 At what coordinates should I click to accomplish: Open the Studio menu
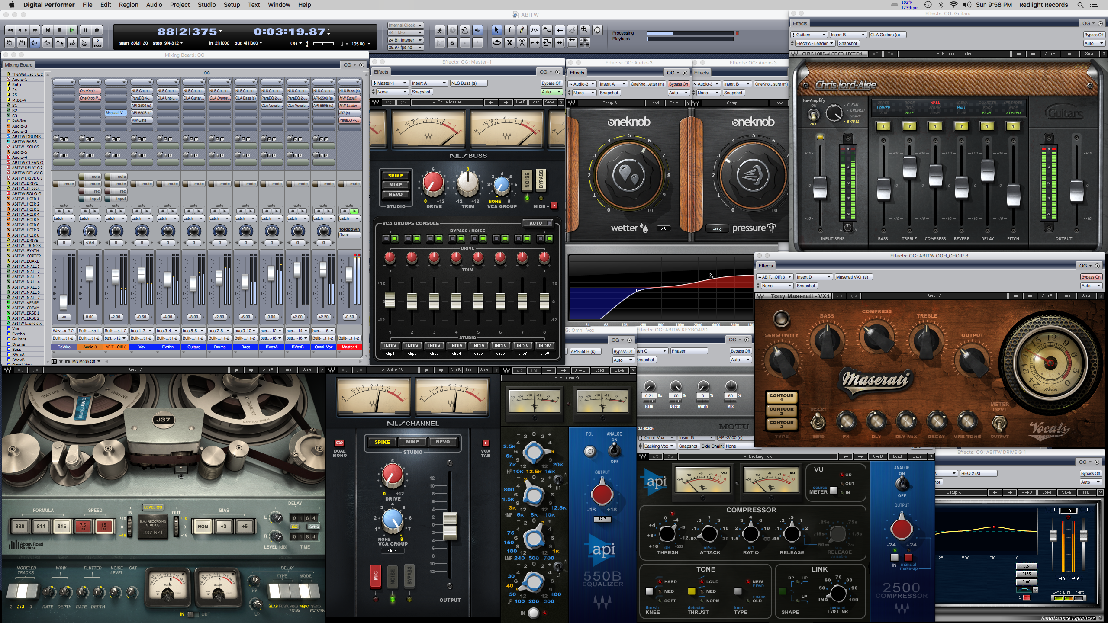[206, 5]
